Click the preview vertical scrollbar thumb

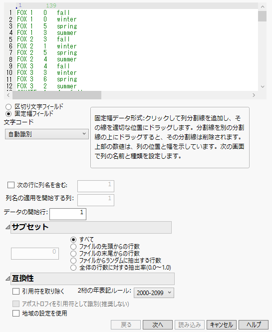click(x=262, y=16)
